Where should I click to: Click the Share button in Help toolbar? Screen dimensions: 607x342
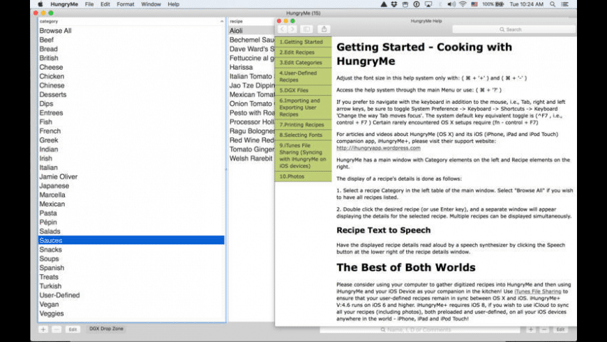(x=324, y=29)
